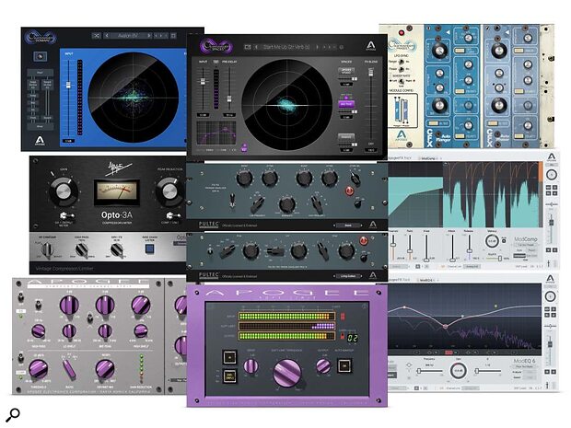The width and height of the screenshot is (571, 428).
Task: Click DRY/WET MIX knob on Apogee channel strip
Action: pos(104,369)
